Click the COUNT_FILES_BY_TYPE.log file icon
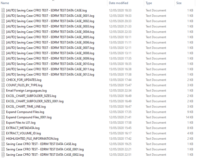 (3, 85)
